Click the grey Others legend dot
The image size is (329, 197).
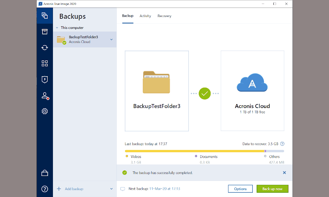pos(265,156)
